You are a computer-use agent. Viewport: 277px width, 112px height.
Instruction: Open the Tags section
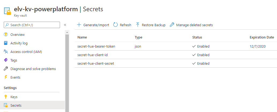(14, 60)
